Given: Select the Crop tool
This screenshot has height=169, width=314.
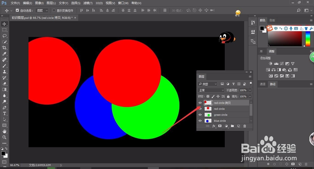Looking at the screenshot, I should tap(4, 48).
